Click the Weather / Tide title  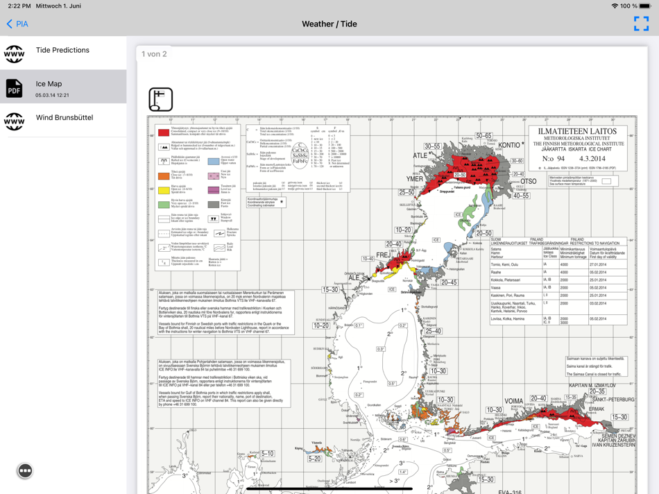pyautogui.click(x=329, y=24)
